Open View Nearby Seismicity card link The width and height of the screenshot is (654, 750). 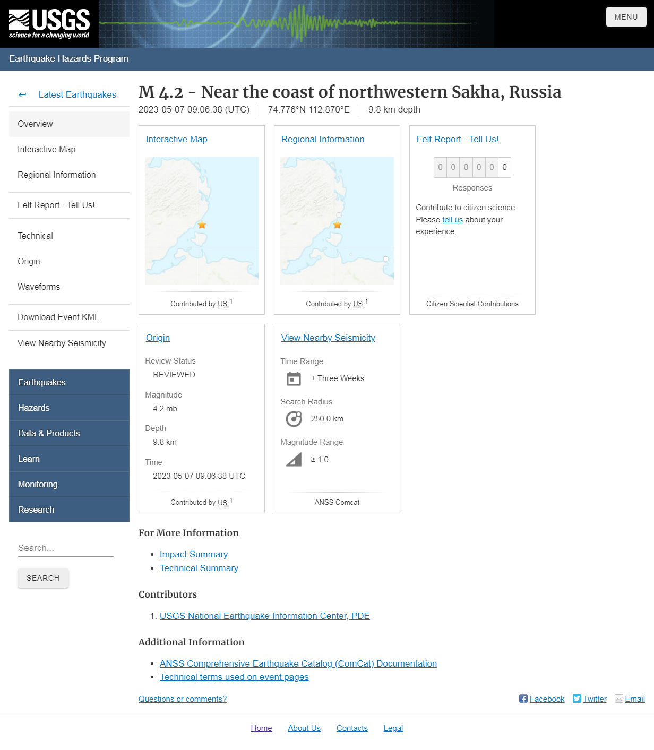(x=328, y=338)
